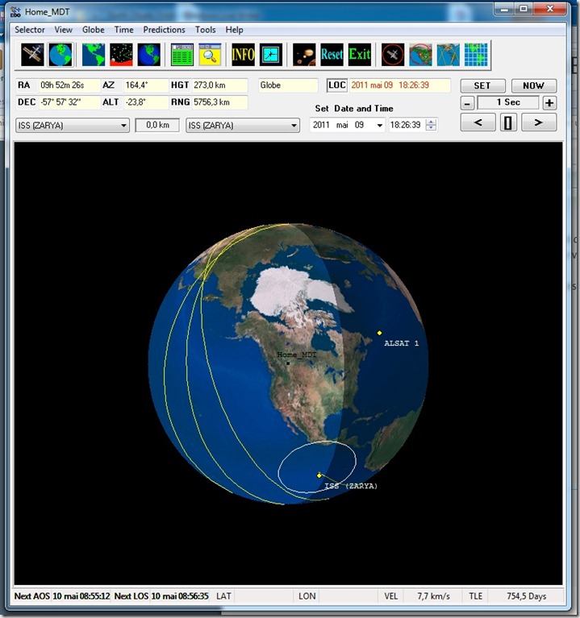Viewport: 580px width, 618px height.
Task: Click the dark blue Earth globe icon
Action: (149, 54)
